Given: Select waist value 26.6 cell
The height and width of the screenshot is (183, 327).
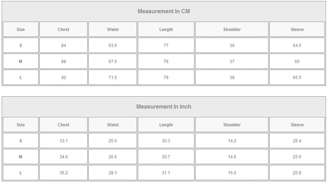Looking at the screenshot, I should (x=113, y=157).
